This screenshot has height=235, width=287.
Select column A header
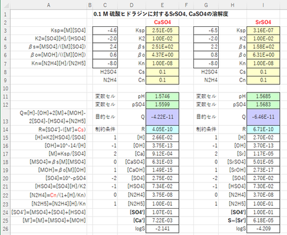48,5
